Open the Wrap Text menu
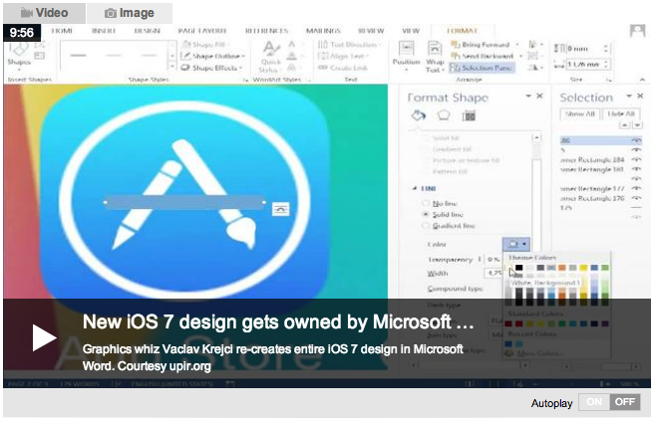Viewport: 654px width, 422px height. point(435,57)
